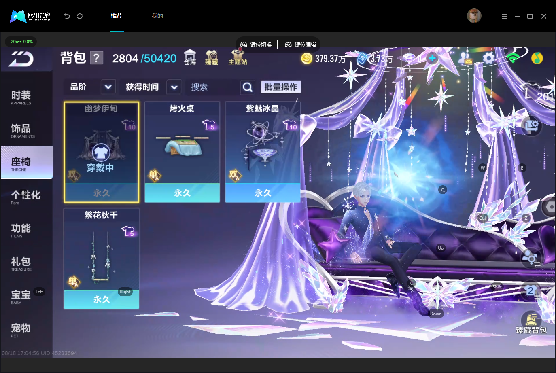This screenshot has height=373, width=556.
Task: Open the throne camera settings icon
Action: 531,126
